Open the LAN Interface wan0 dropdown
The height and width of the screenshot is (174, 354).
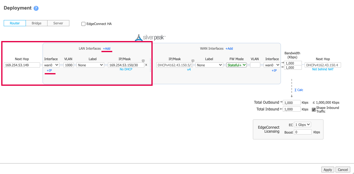[51, 65]
